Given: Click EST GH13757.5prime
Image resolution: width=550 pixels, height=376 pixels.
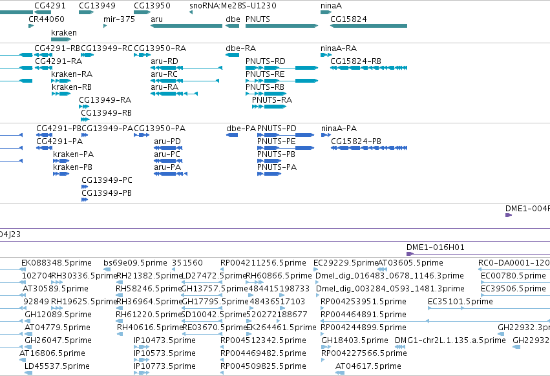Looking at the screenshot, I should pyautogui.click(x=202, y=295).
